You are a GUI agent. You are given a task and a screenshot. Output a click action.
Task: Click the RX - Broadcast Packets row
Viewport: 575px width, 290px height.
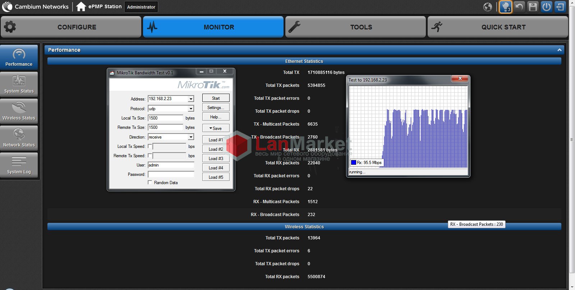click(x=304, y=215)
